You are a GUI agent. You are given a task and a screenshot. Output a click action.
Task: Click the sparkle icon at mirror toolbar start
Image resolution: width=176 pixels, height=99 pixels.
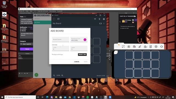(x=117, y=46)
